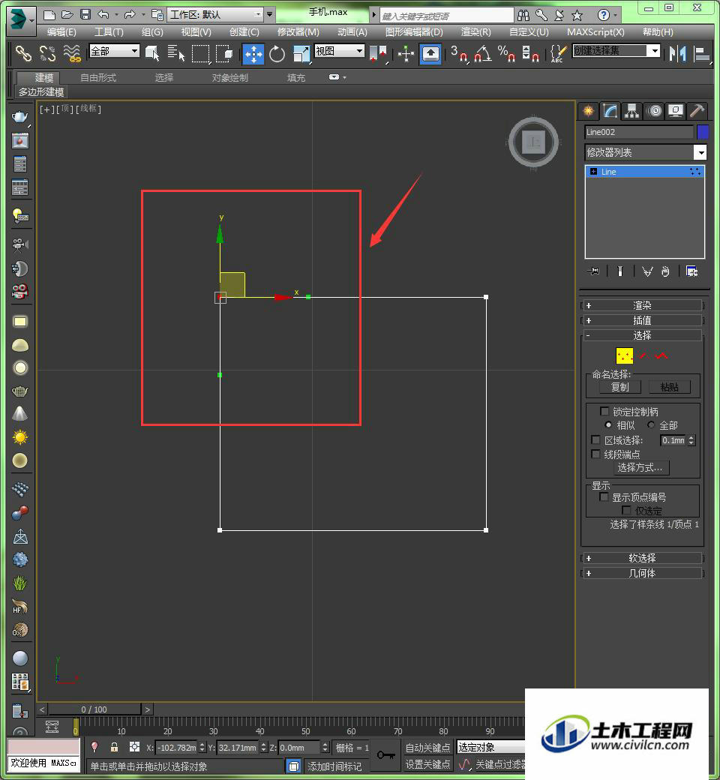Select the Vertex sub-object level icon
Viewport: 720px width, 780px height.
point(625,355)
